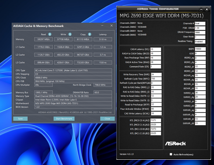214x165 pixels.
Task: Start the benchmark
Action: click(x=64, y=119)
